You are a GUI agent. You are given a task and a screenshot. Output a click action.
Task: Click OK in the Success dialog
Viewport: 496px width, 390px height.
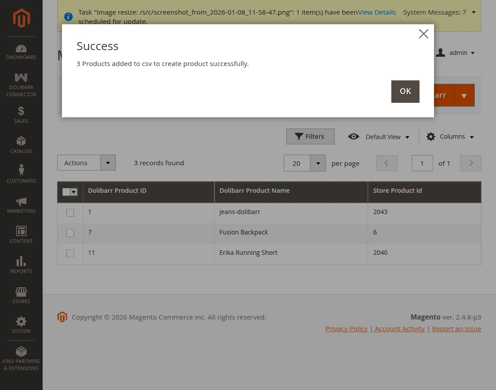pyautogui.click(x=405, y=91)
